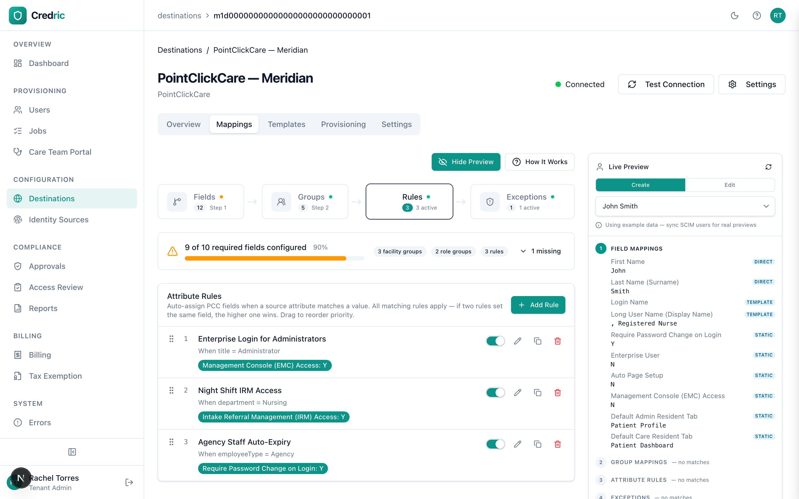The image size is (799, 499).
Task: Hide the preview panel
Action: [466, 162]
